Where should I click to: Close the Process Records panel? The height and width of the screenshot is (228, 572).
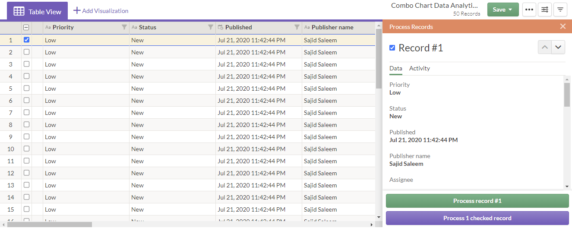pyautogui.click(x=563, y=26)
